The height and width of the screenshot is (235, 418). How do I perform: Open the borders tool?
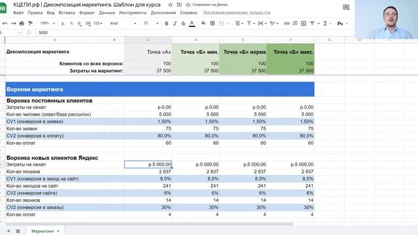pyautogui.click(x=212, y=23)
